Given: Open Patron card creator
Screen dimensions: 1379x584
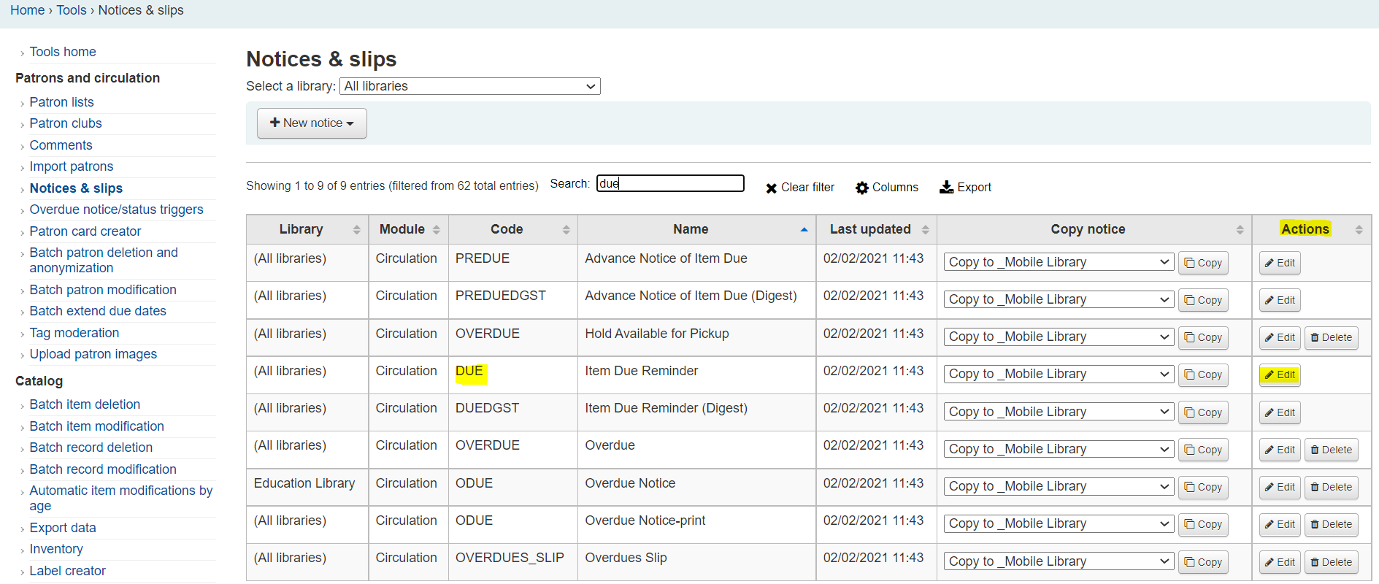Looking at the screenshot, I should pyautogui.click(x=85, y=231).
